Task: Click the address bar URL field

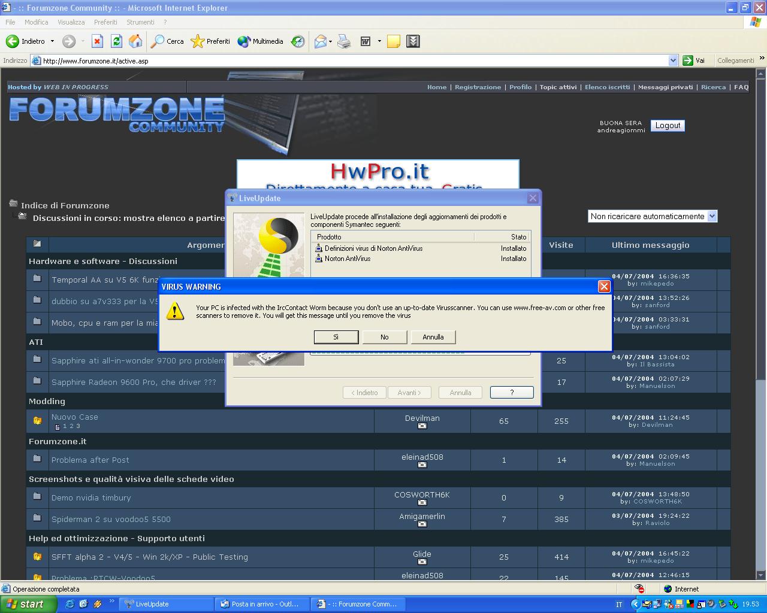Action: point(354,60)
